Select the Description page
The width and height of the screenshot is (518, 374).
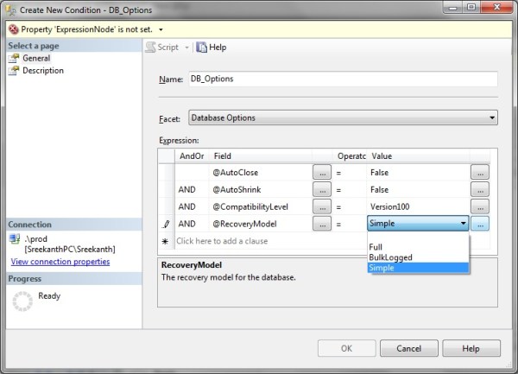point(42,71)
